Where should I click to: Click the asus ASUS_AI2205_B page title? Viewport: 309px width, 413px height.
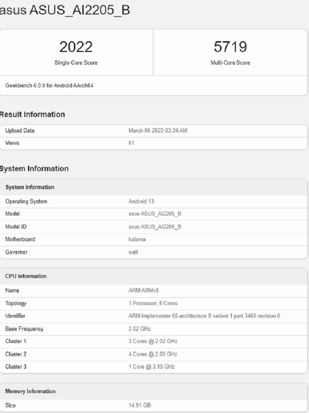[65, 10]
